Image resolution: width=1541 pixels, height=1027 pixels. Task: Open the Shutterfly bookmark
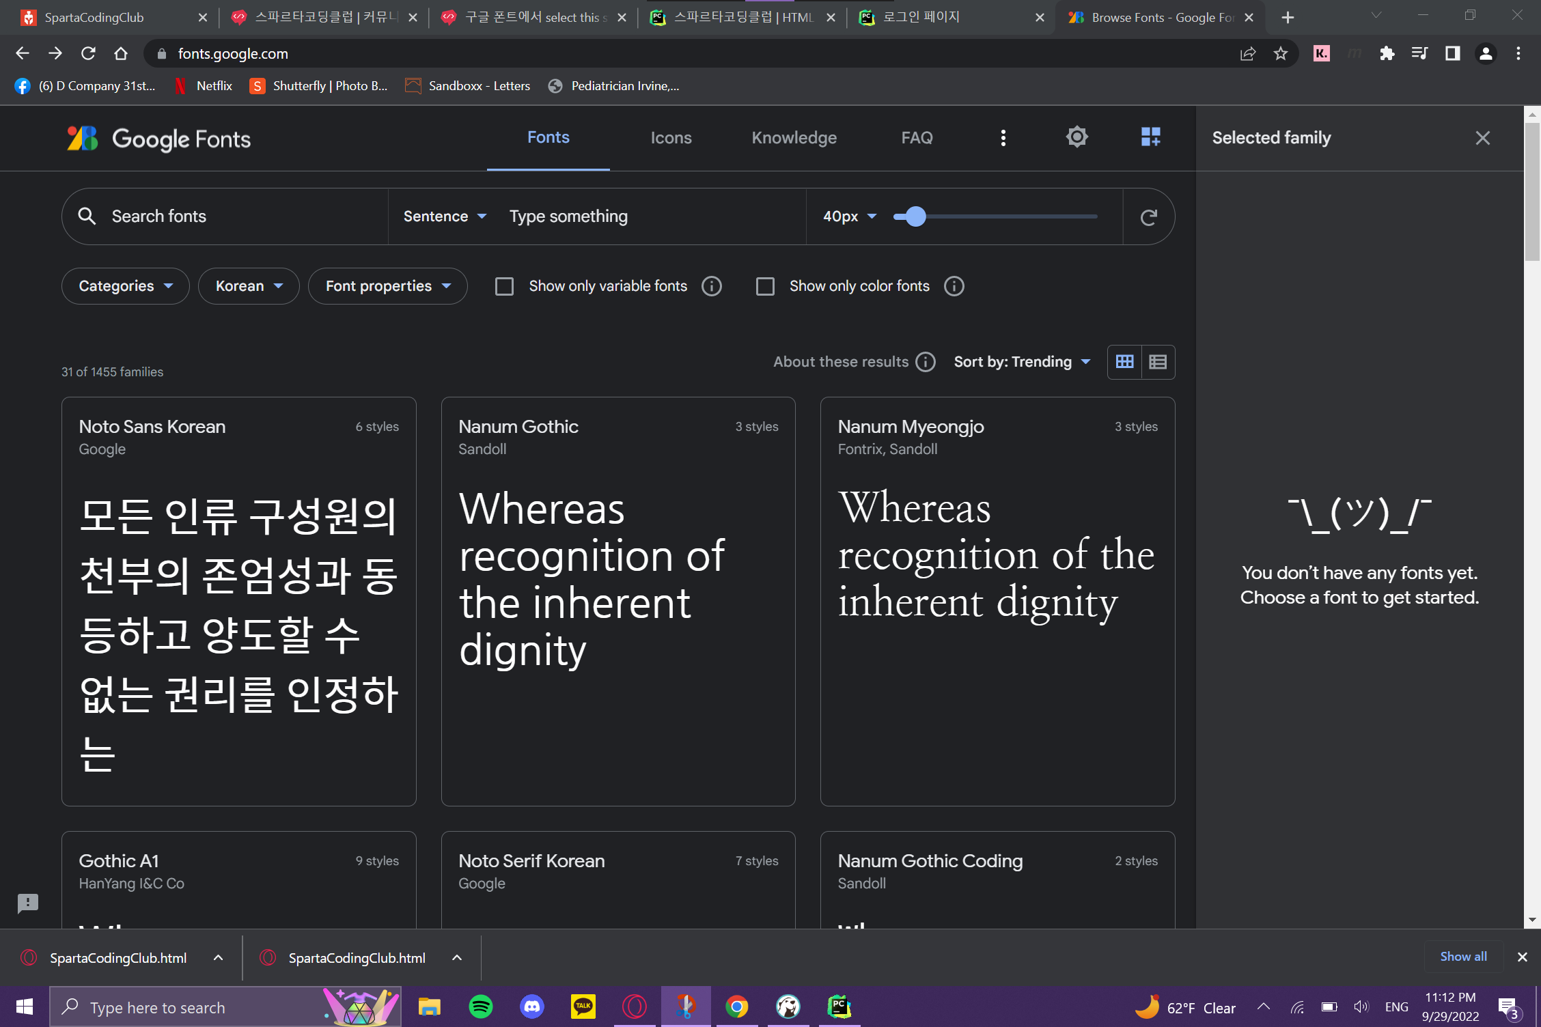[x=320, y=86]
